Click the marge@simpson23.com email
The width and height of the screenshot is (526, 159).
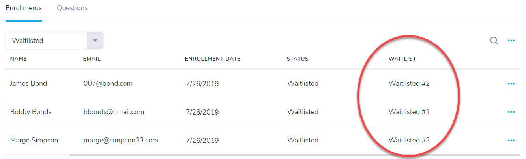pos(121,140)
